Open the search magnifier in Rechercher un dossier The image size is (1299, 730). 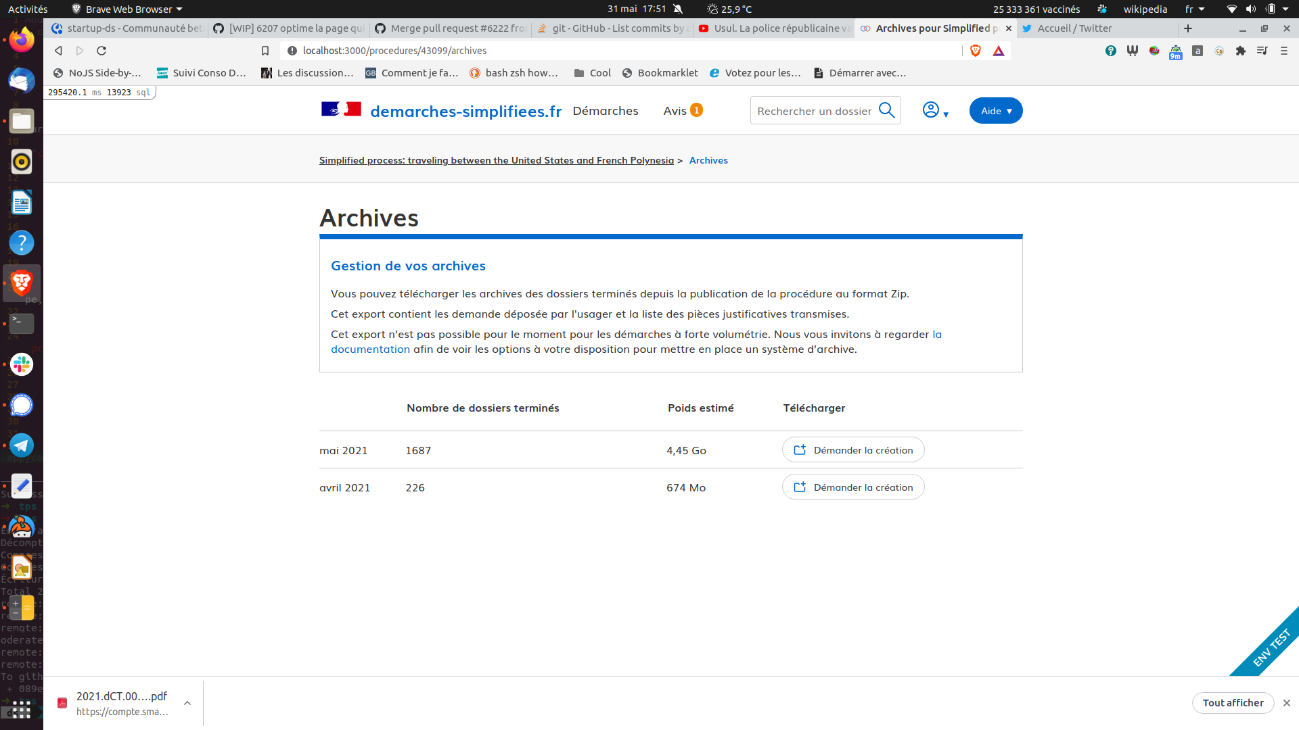pos(887,110)
